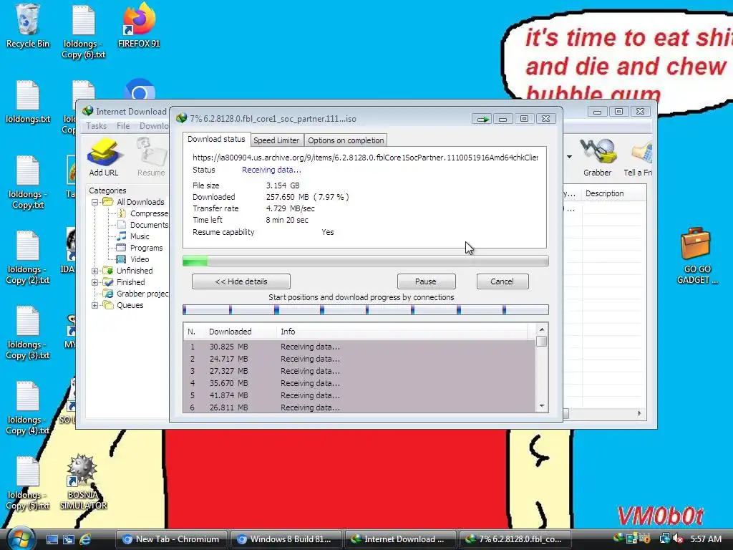Select the loldongs.txt desktop file
The image size is (733, 550).
(x=28, y=102)
